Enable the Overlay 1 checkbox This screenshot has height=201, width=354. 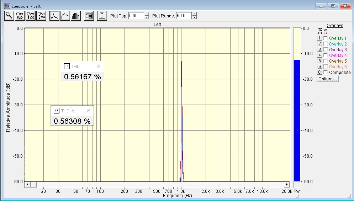click(326, 38)
